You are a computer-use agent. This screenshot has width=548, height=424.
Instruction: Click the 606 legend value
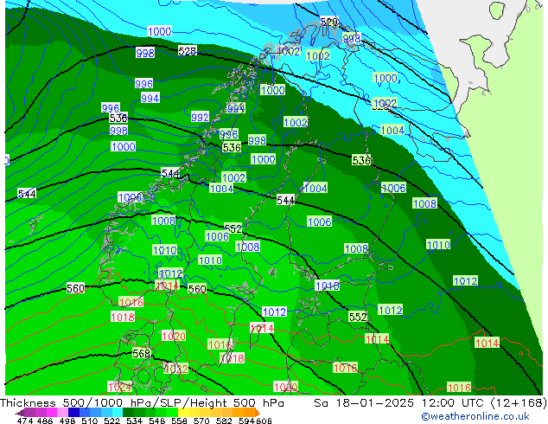[x=264, y=421]
